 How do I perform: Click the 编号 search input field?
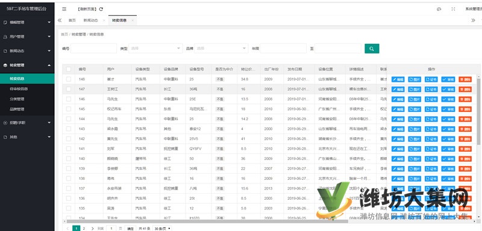tap(93, 49)
